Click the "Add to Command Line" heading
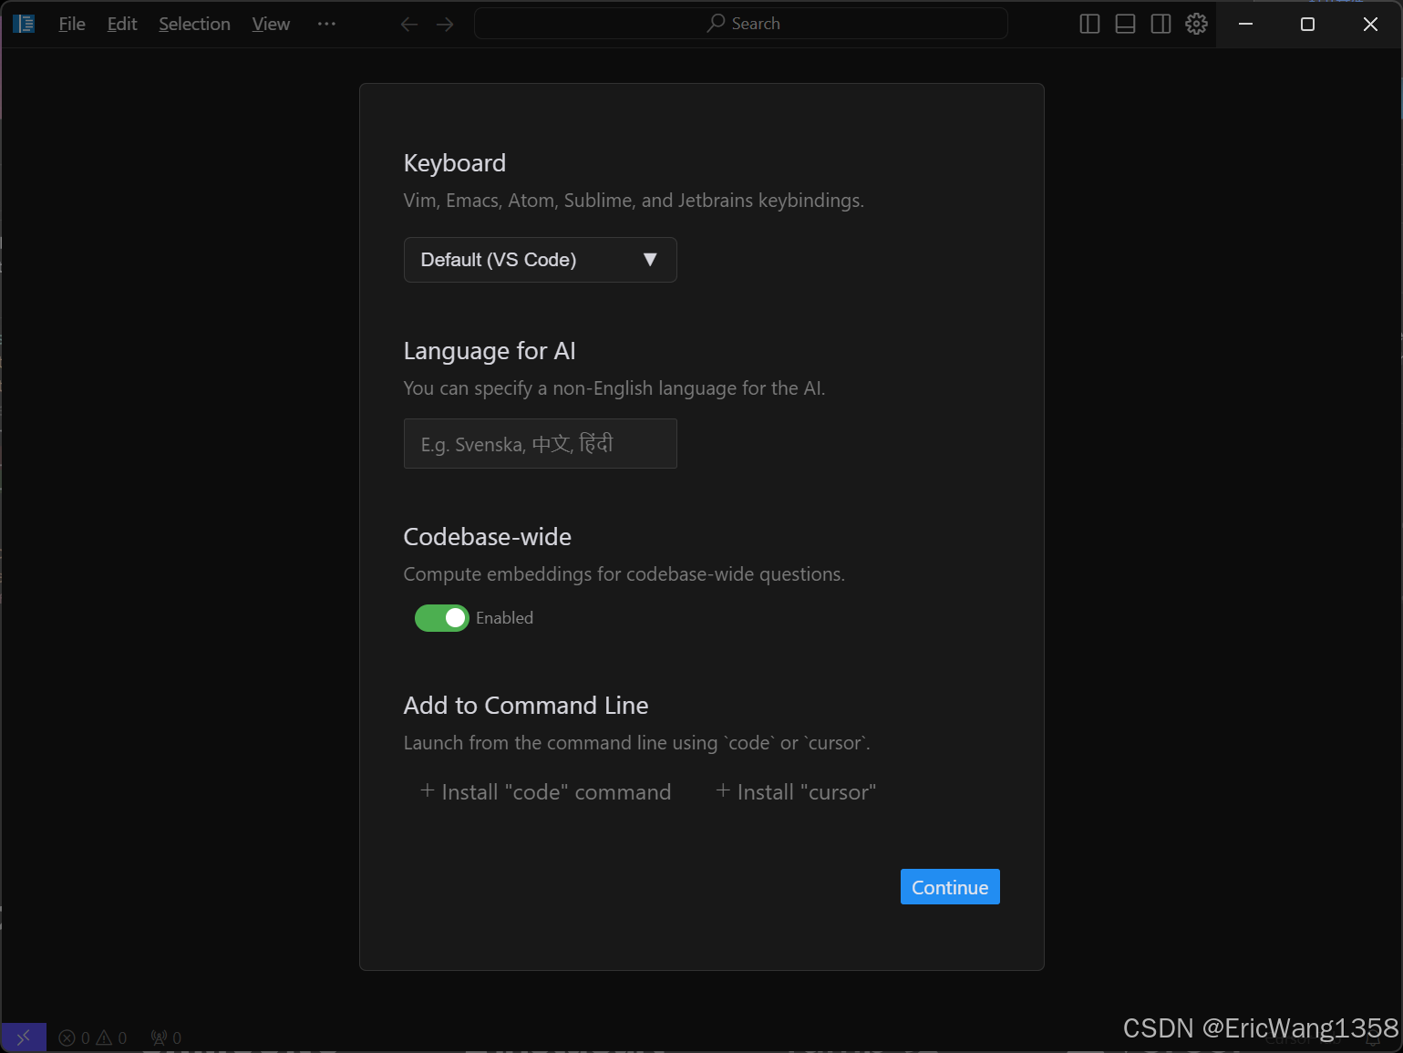 [x=526, y=706]
